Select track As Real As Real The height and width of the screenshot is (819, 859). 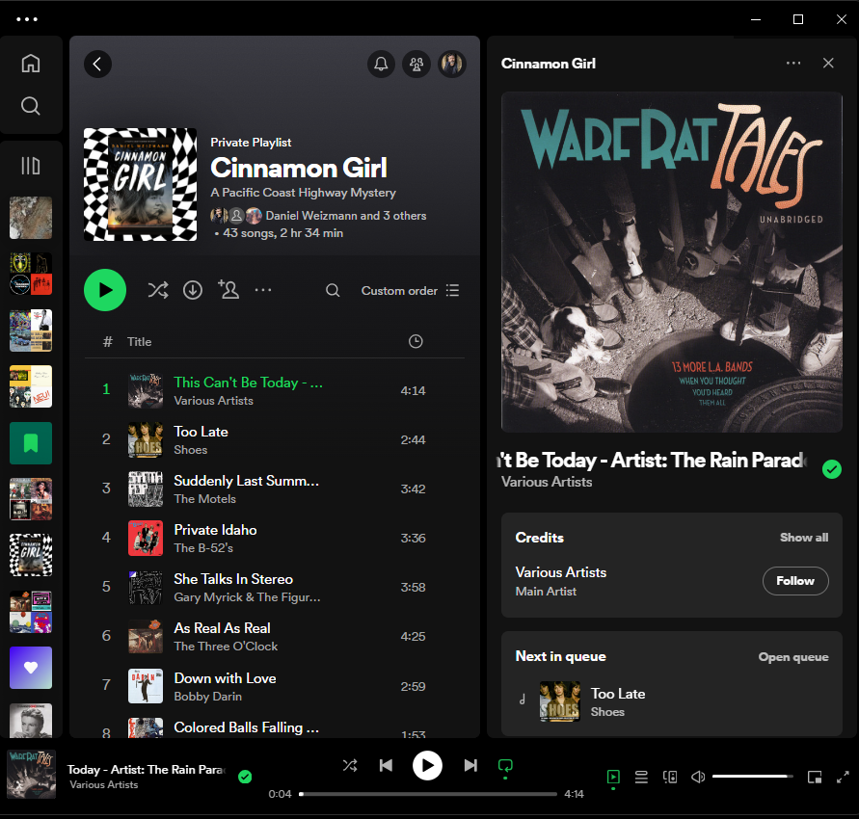tap(274, 637)
